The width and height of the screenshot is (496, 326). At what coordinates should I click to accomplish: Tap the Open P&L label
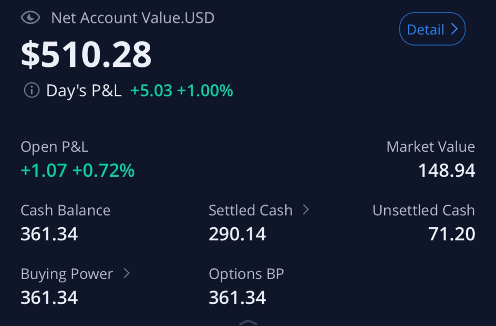click(54, 147)
